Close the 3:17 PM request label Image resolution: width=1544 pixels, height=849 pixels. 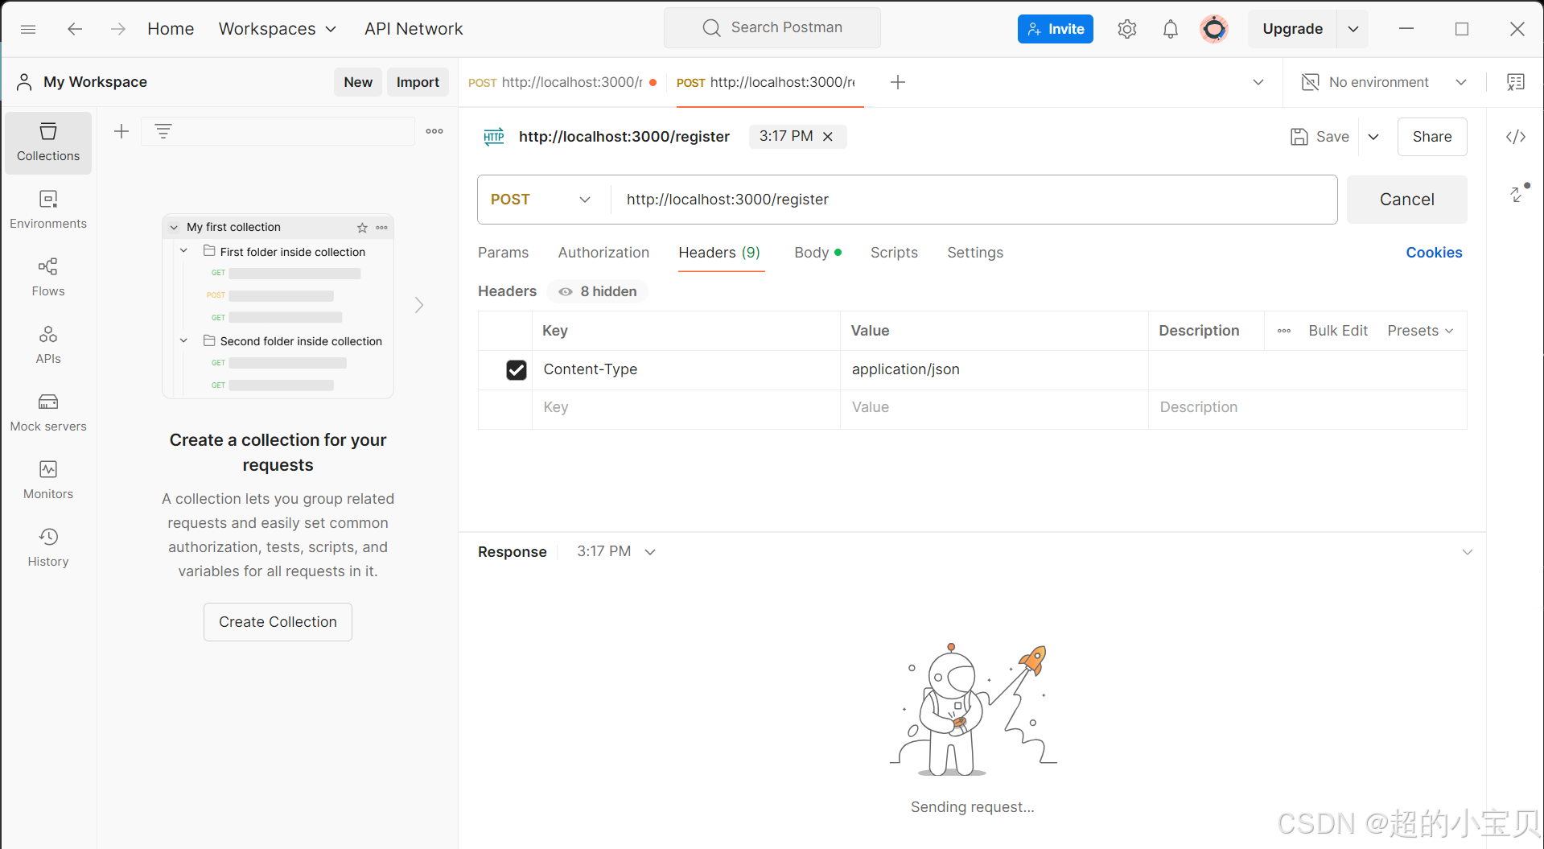coord(828,137)
